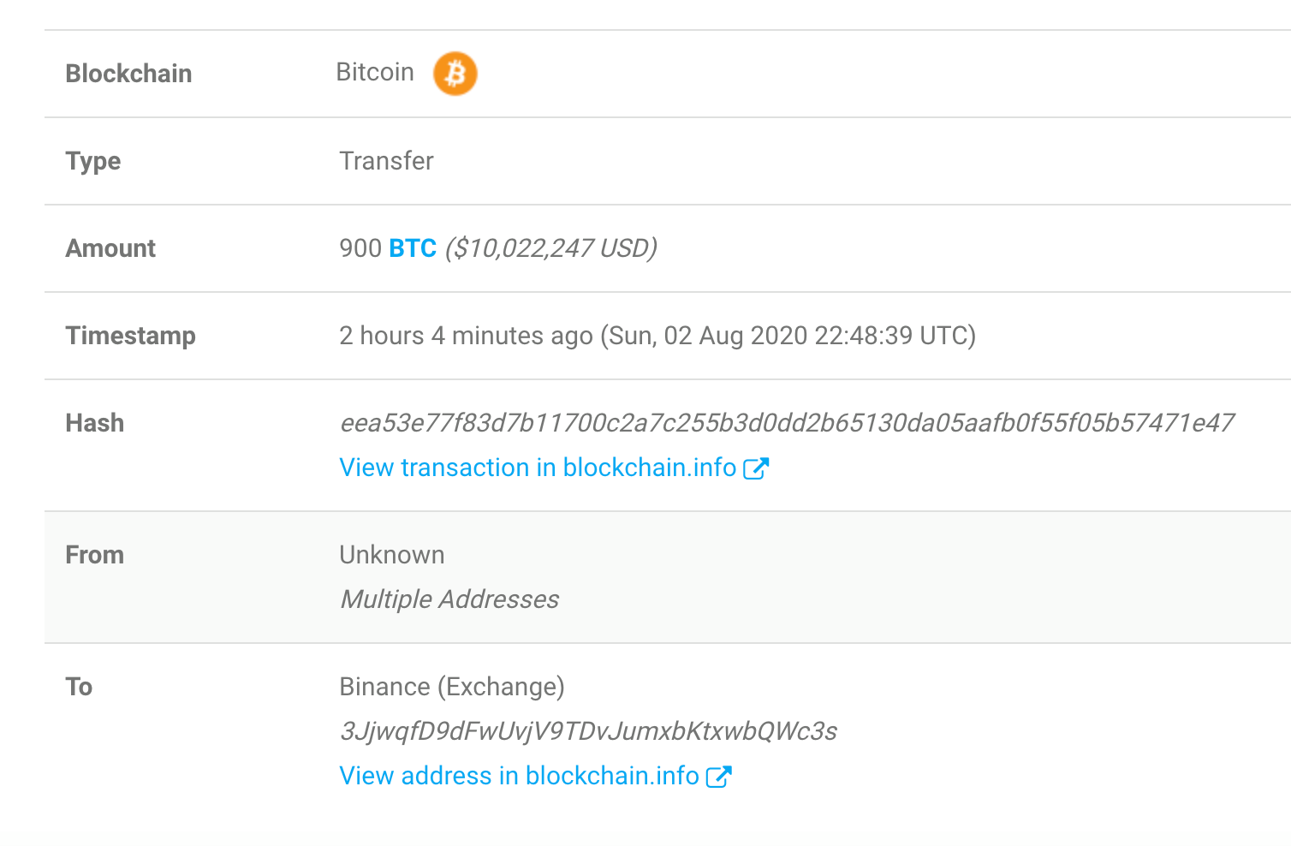Select the transaction hash text
Image resolution: width=1291 pixels, height=846 pixels.
click(x=787, y=423)
